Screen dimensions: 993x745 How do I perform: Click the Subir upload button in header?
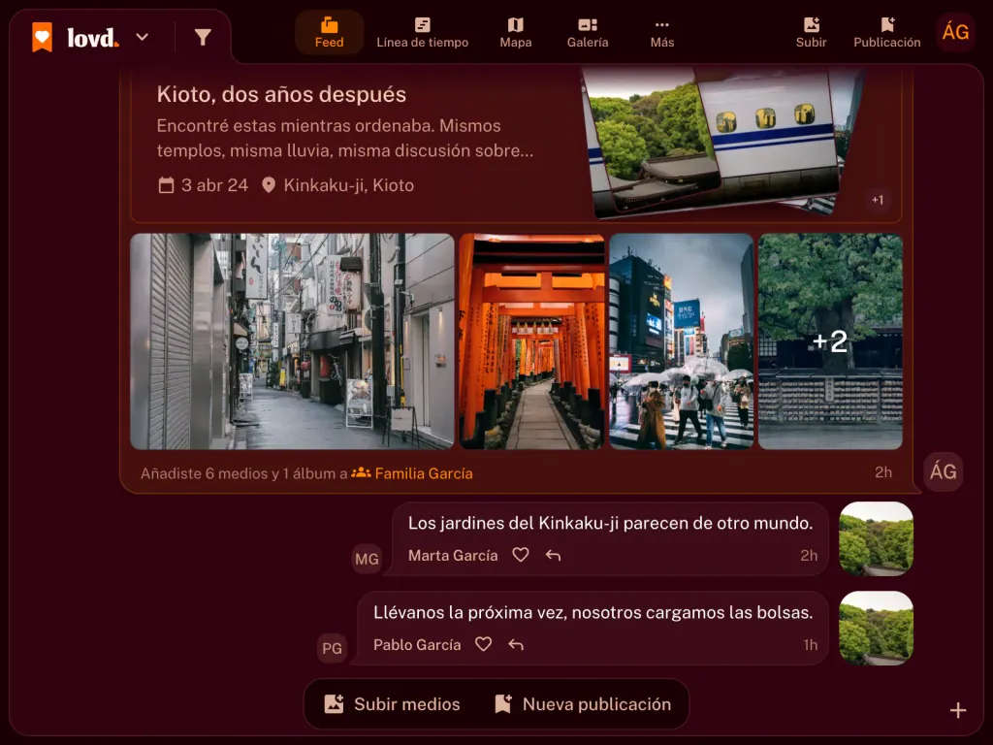[812, 33]
